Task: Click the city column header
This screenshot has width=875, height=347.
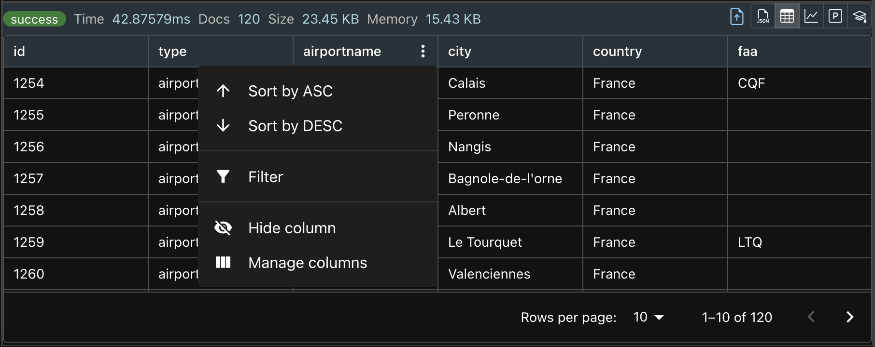Action: coord(510,51)
